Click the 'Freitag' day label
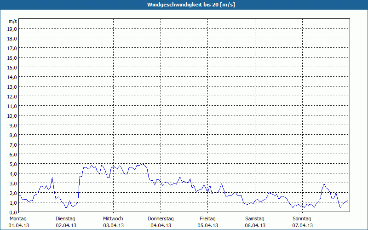The width and height of the screenshot is (368, 230). tap(208, 219)
